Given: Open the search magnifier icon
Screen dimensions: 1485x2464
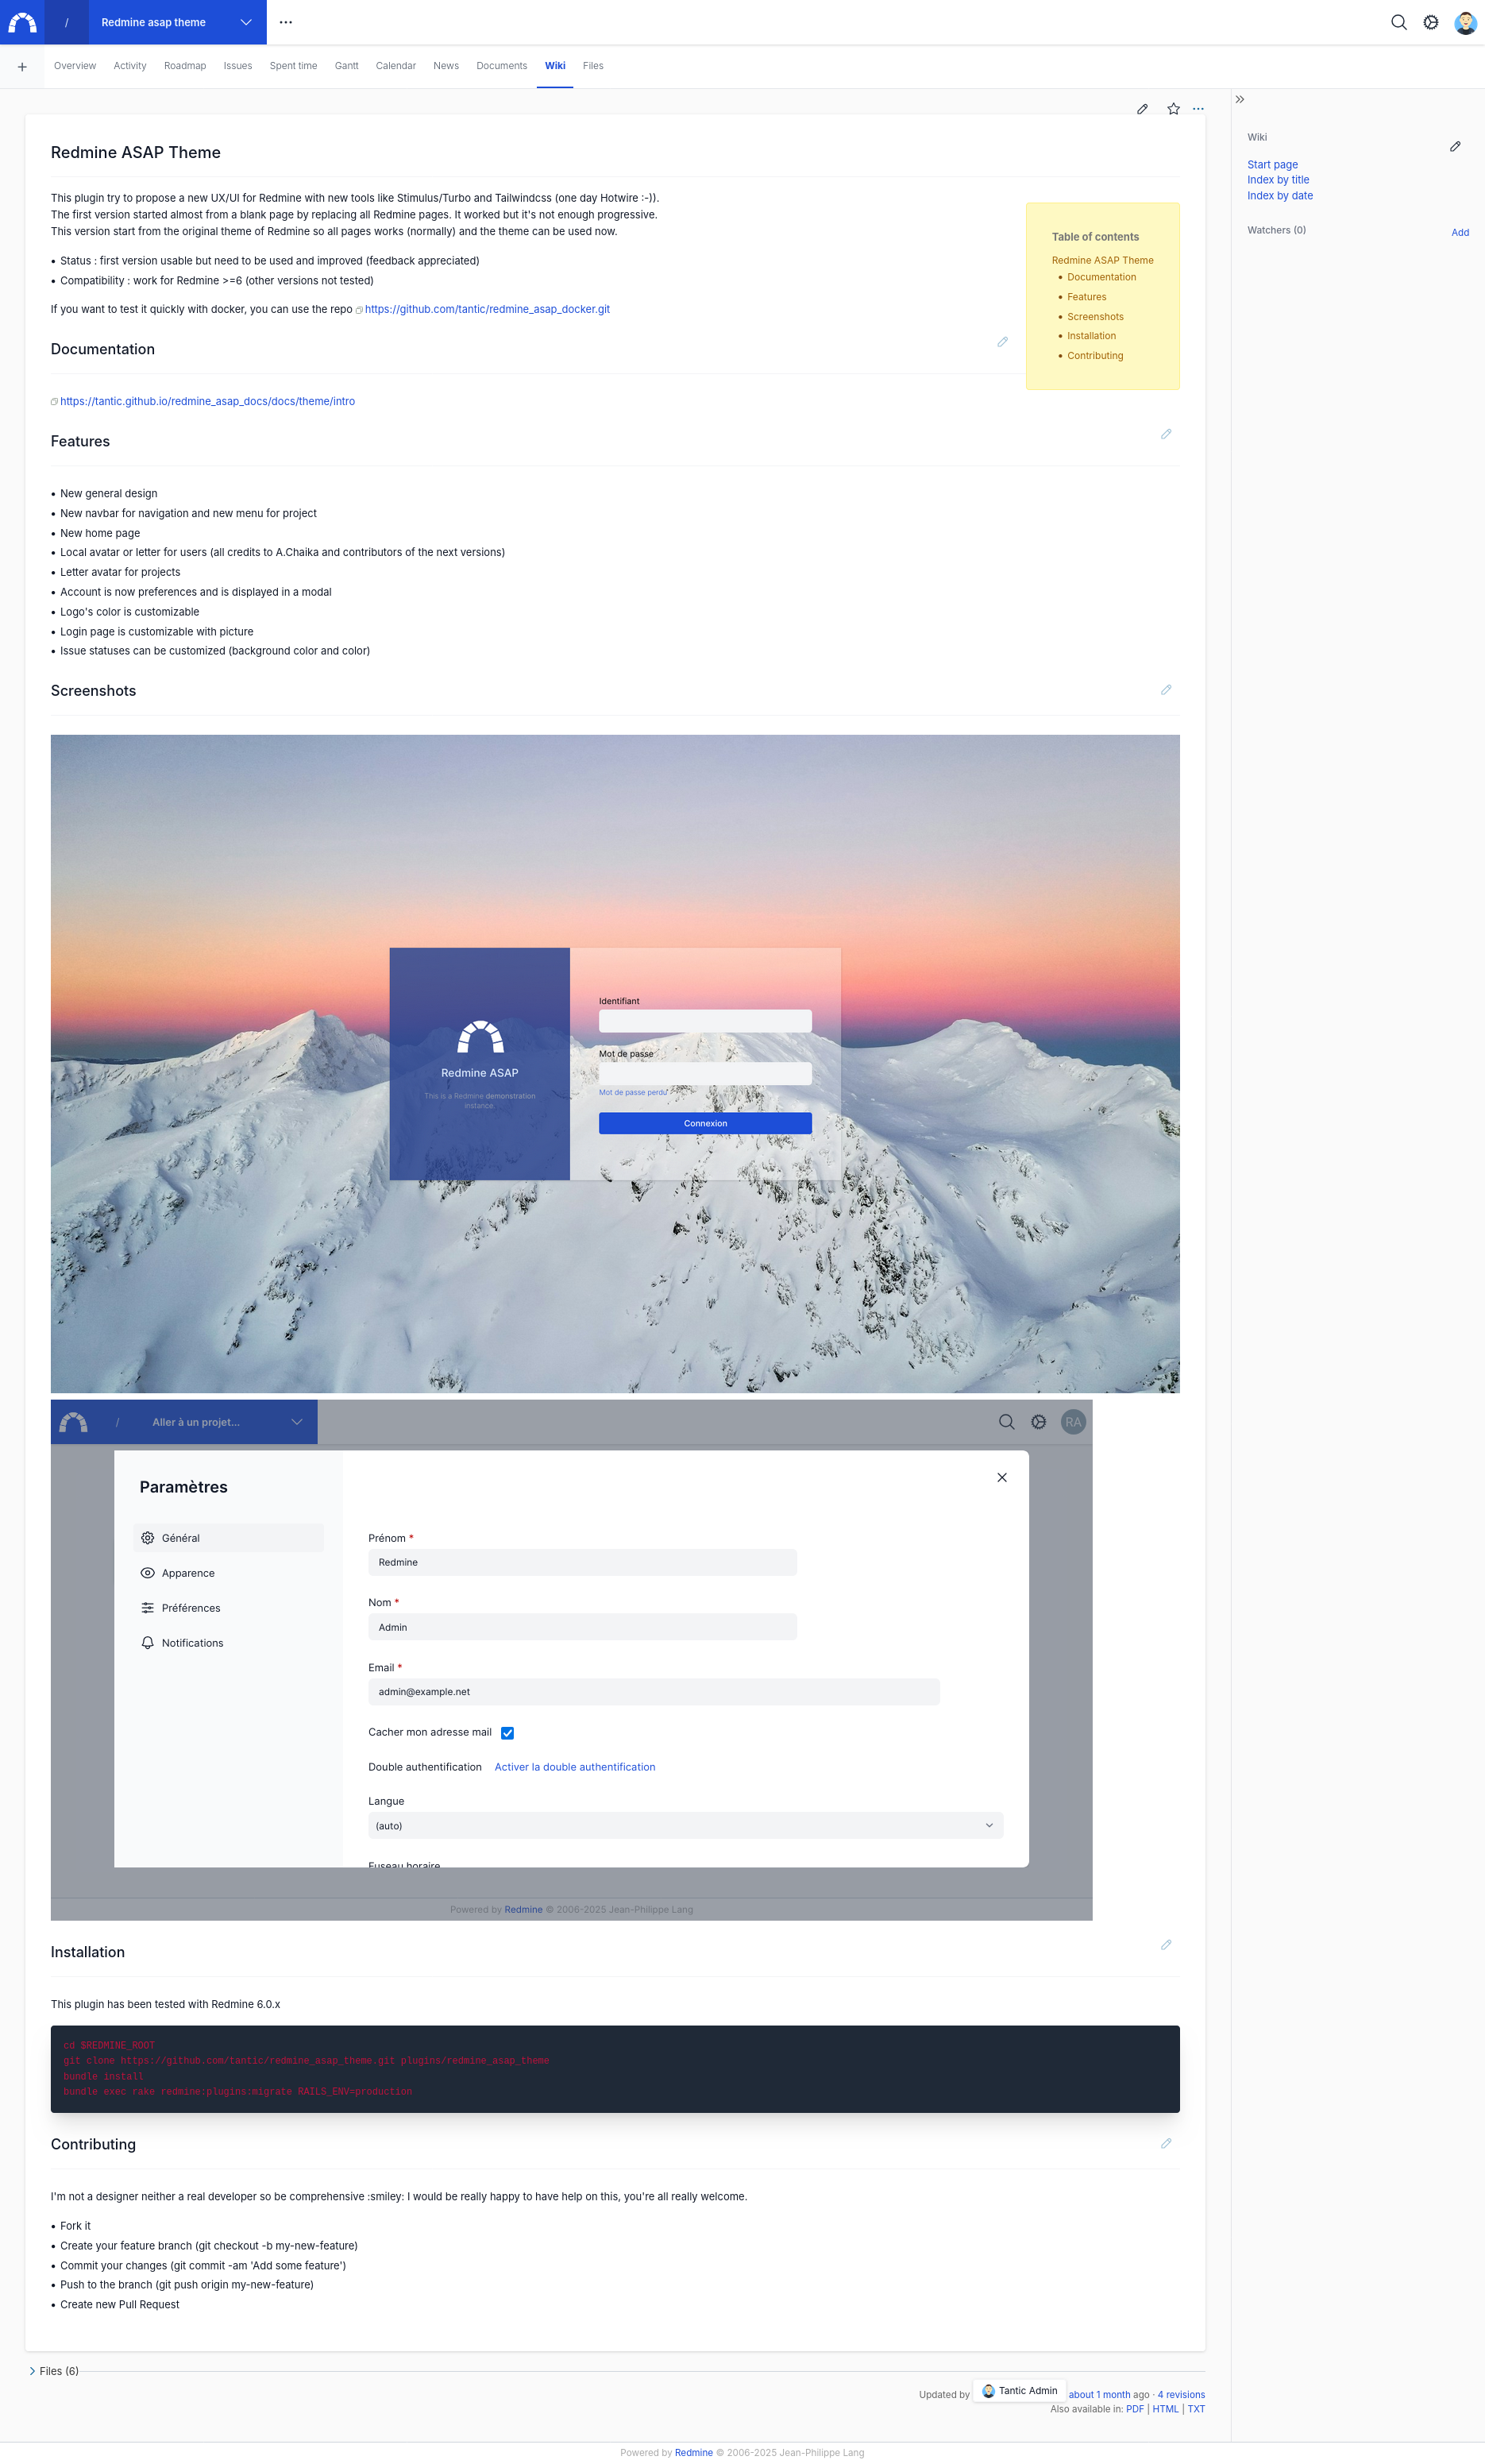Looking at the screenshot, I should point(1398,22).
